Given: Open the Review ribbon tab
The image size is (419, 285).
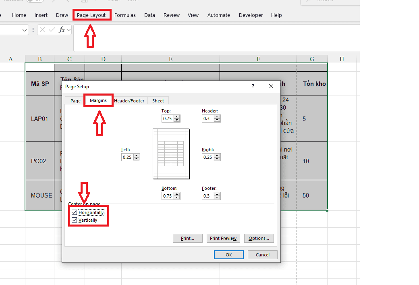Looking at the screenshot, I should (172, 15).
